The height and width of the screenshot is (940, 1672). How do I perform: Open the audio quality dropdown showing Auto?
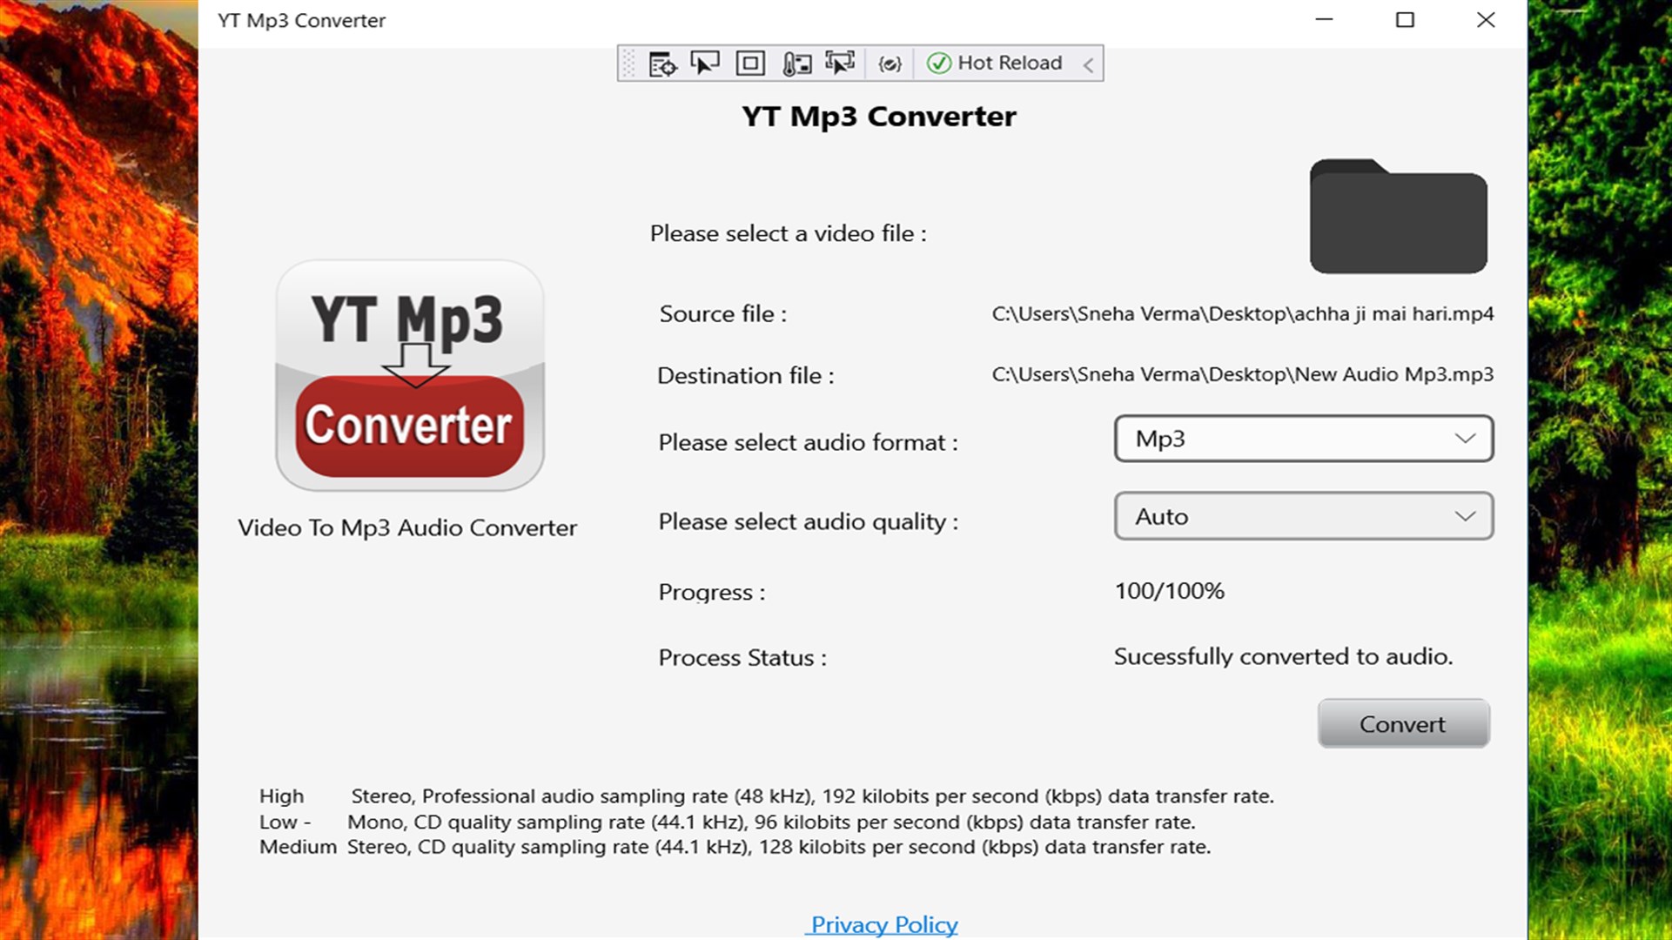(x=1302, y=515)
